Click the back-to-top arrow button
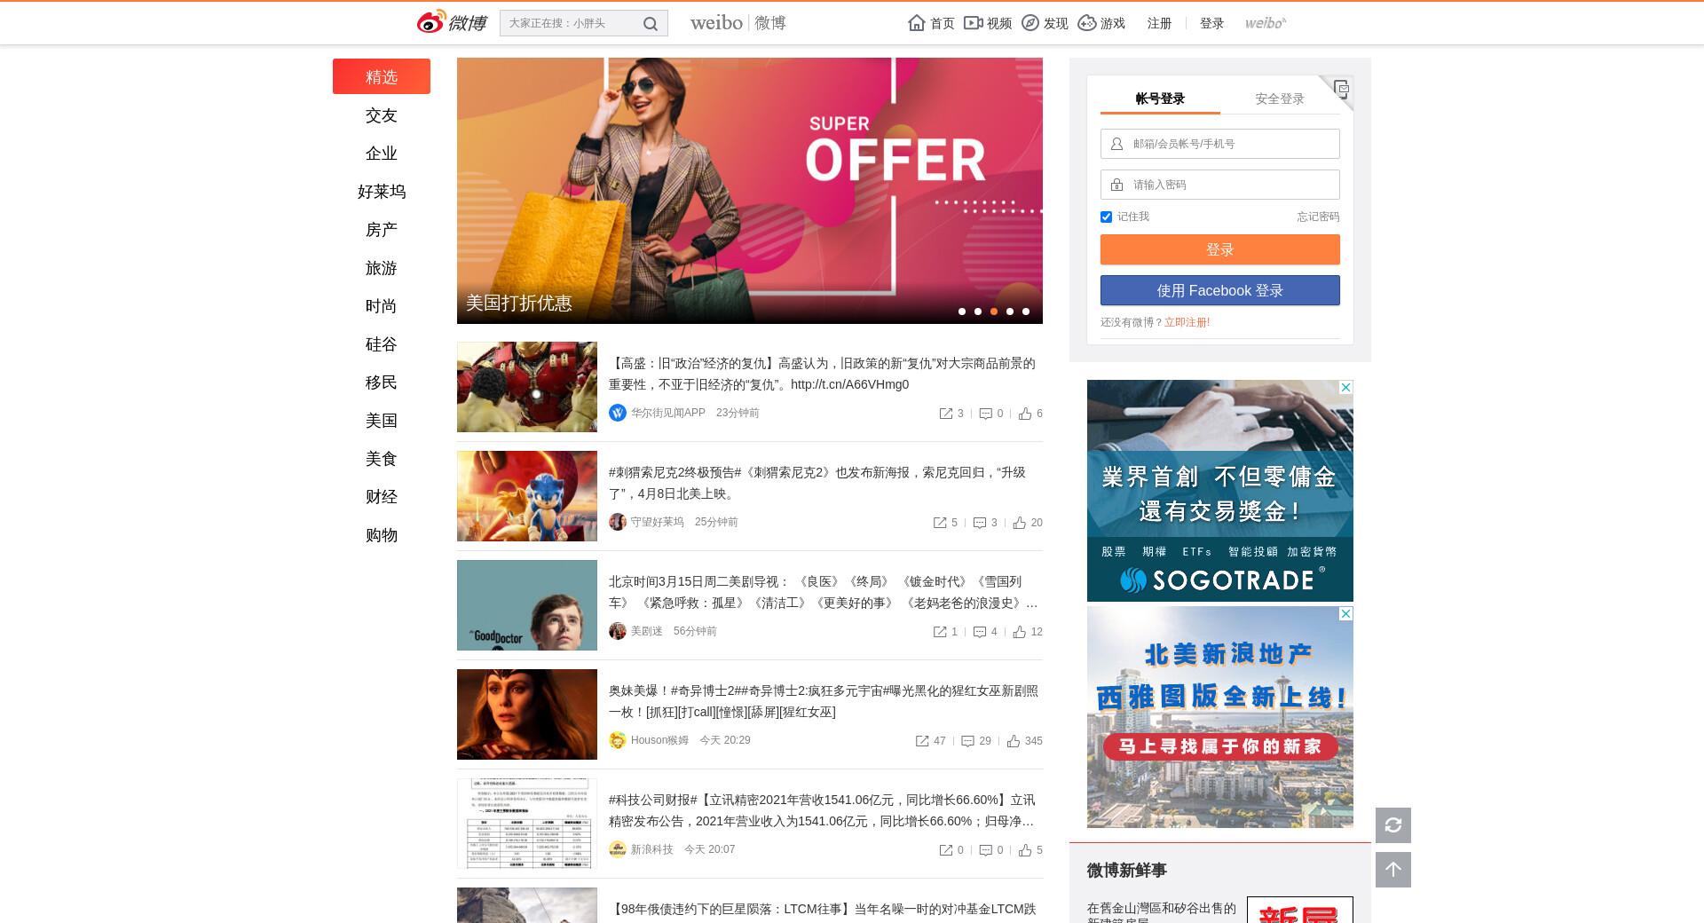The image size is (1704, 923). tap(1393, 870)
